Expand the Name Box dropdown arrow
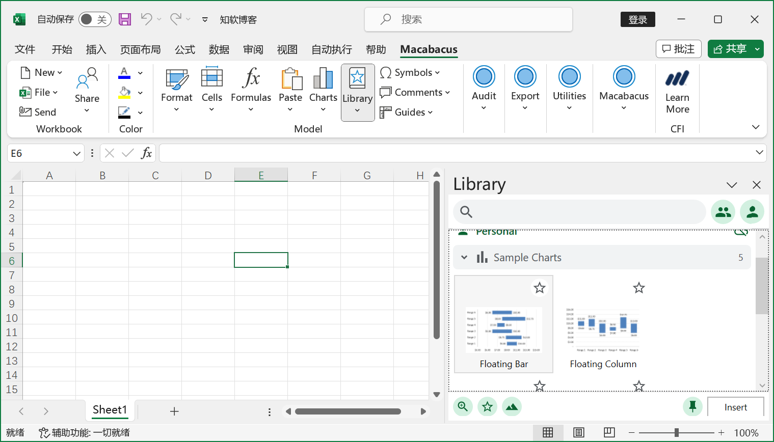 pyautogui.click(x=76, y=153)
